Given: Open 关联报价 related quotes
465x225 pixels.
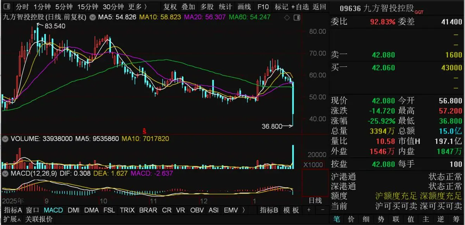Looking at the screenshot, I should pyautogui.click(x=39, y=219).
